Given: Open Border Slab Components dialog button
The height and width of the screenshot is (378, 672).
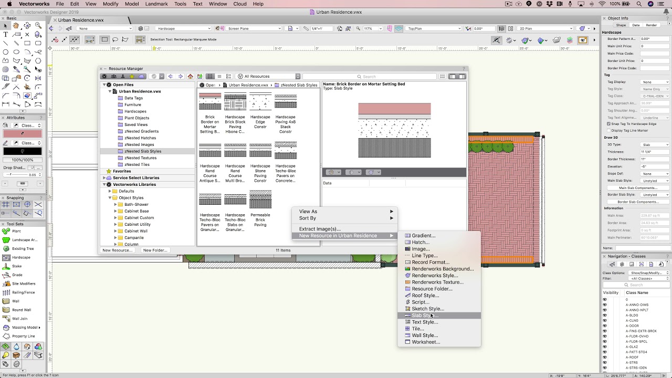Looking at the screenshot, I should (x=638, y=202).
